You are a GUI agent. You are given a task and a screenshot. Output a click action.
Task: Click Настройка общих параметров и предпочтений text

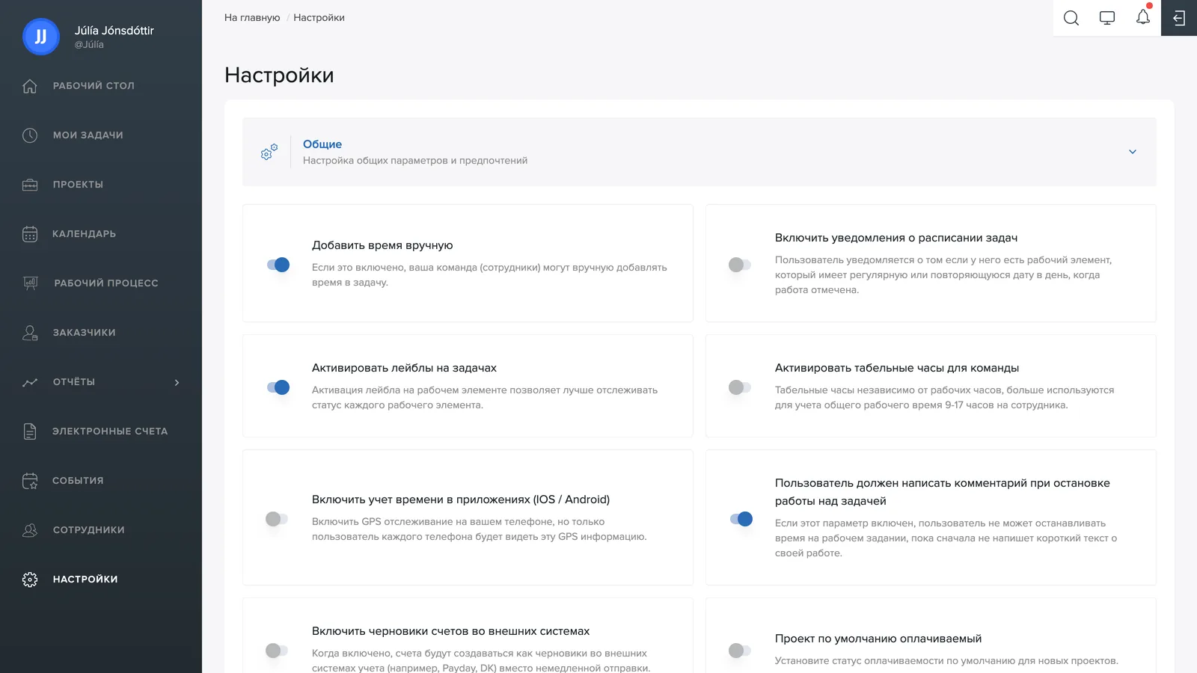click(x=415, y=161)
